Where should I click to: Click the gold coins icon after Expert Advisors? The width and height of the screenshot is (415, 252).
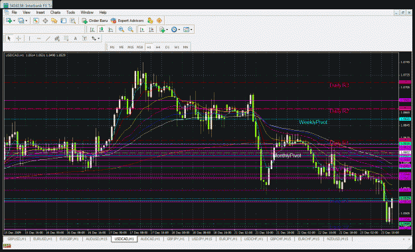coord(150,21)
